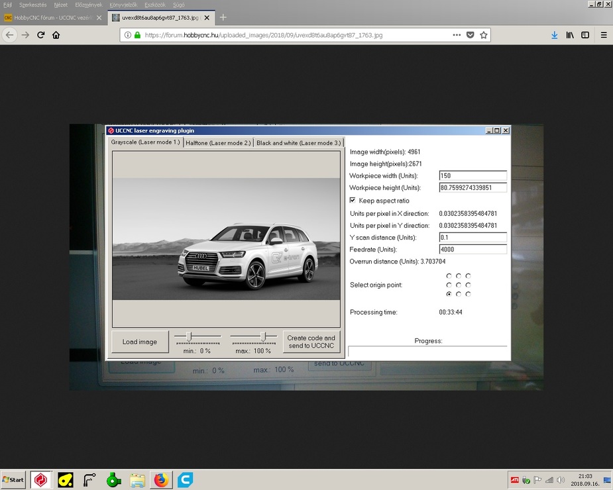
Task: Go to the Firefox home page icon
Action: coord(56,35)
